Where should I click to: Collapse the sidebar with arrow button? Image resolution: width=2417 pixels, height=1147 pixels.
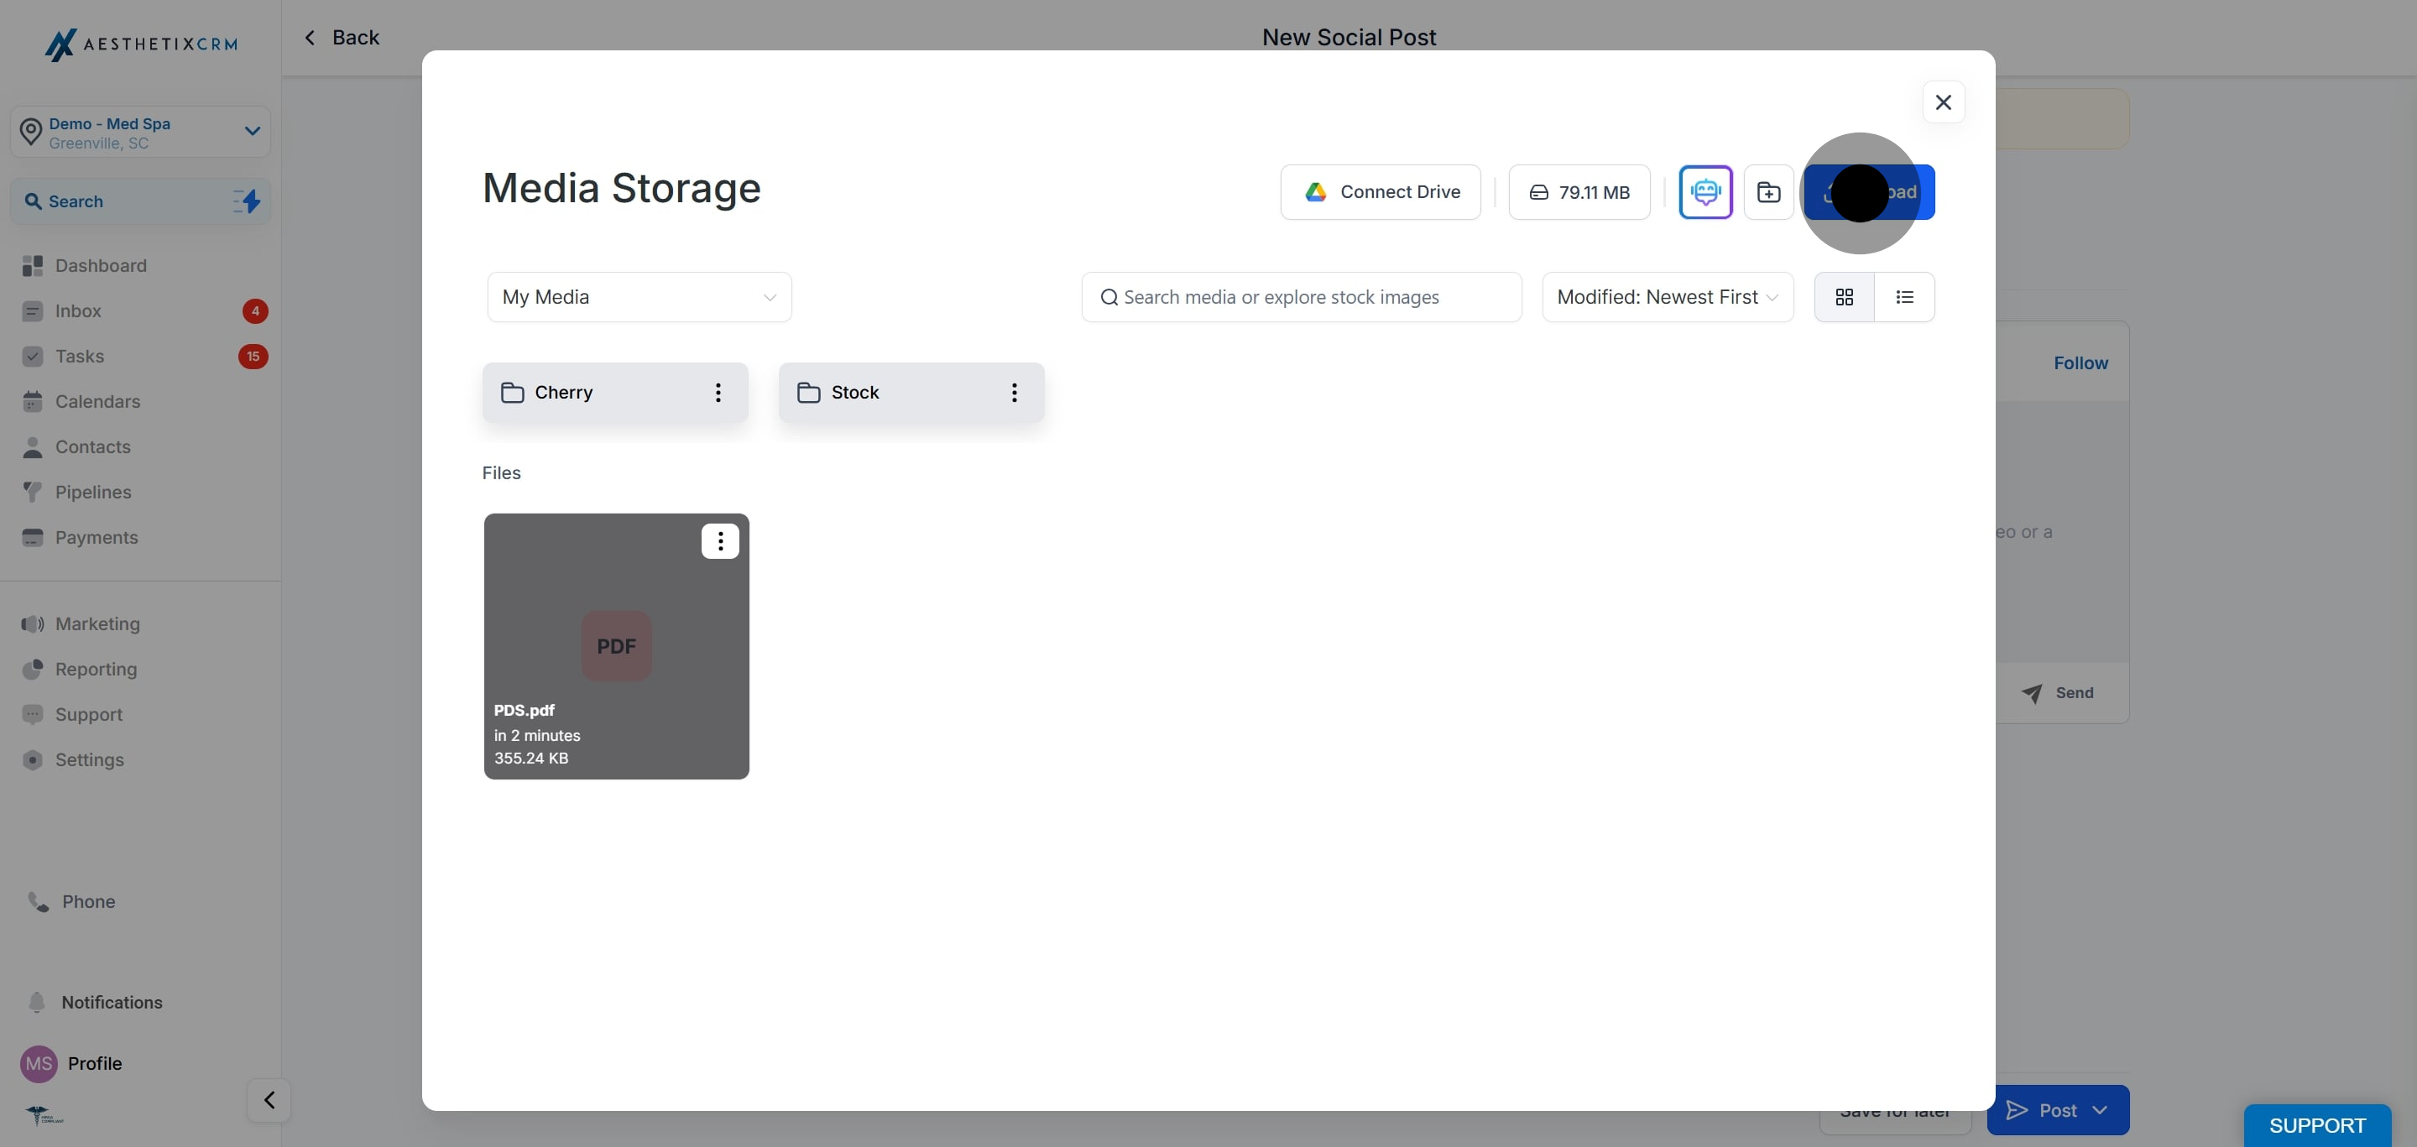269,1099
